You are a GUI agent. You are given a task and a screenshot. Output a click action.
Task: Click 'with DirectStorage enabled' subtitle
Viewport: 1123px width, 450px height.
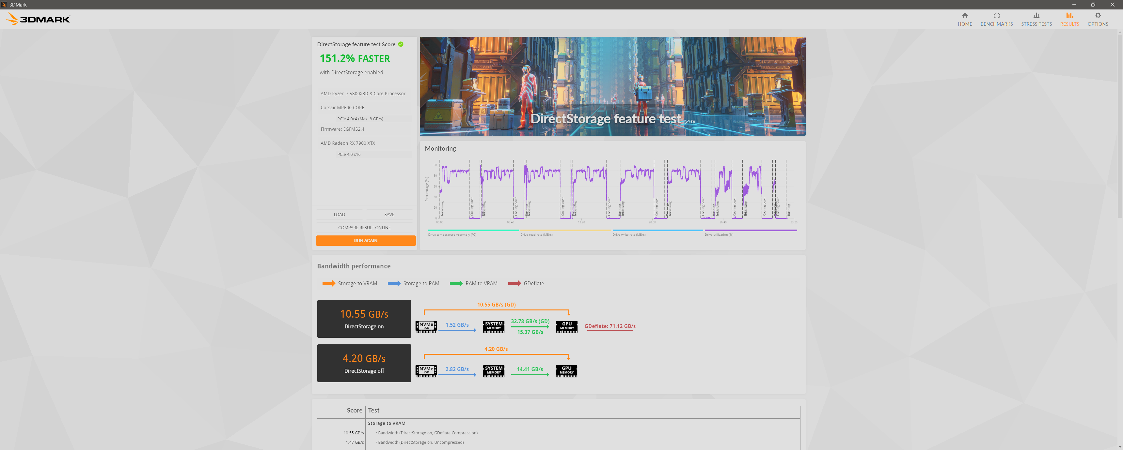[x=351, y=72]
